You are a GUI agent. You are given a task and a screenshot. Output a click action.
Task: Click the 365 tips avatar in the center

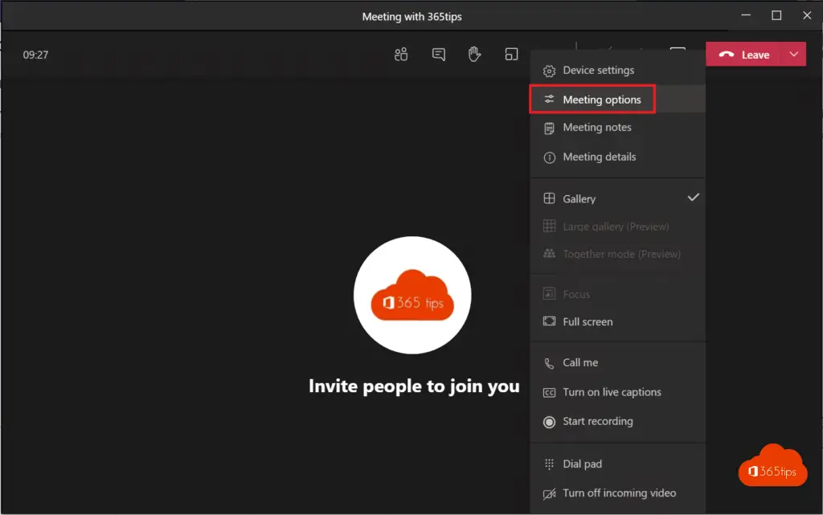coord(412,295)
